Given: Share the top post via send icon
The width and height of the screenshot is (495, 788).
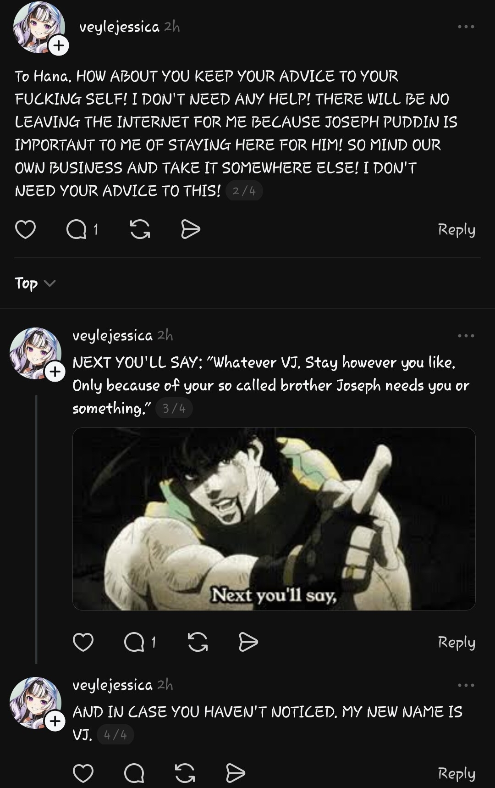Looking at the screenshot, I should pos(190,229).
